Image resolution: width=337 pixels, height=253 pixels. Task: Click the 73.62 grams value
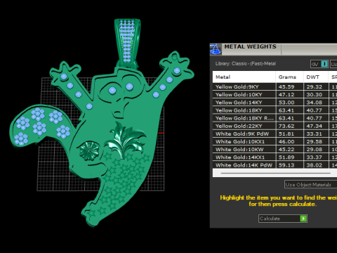click(x=286, y=126)
